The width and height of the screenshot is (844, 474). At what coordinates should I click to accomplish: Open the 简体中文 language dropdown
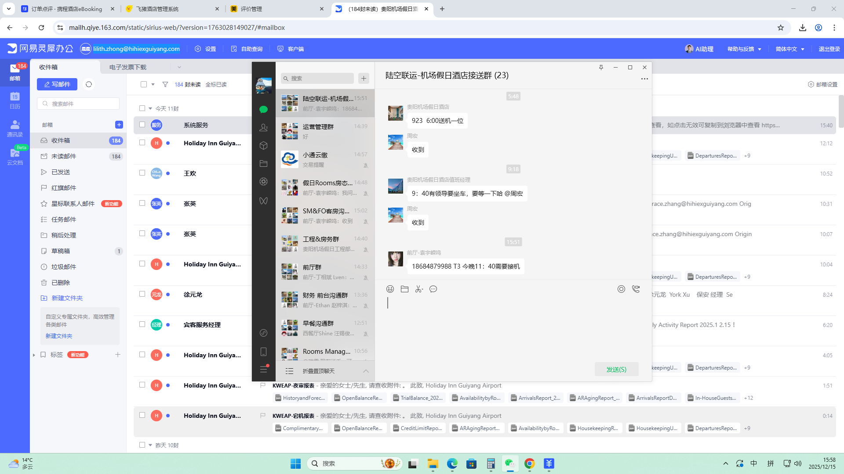pos(790,49)
